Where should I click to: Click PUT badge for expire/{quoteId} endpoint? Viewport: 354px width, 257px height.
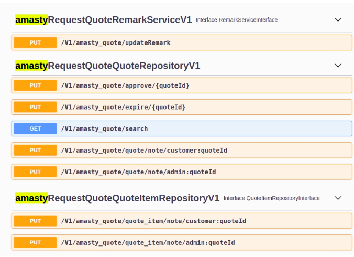coord(35,107)
